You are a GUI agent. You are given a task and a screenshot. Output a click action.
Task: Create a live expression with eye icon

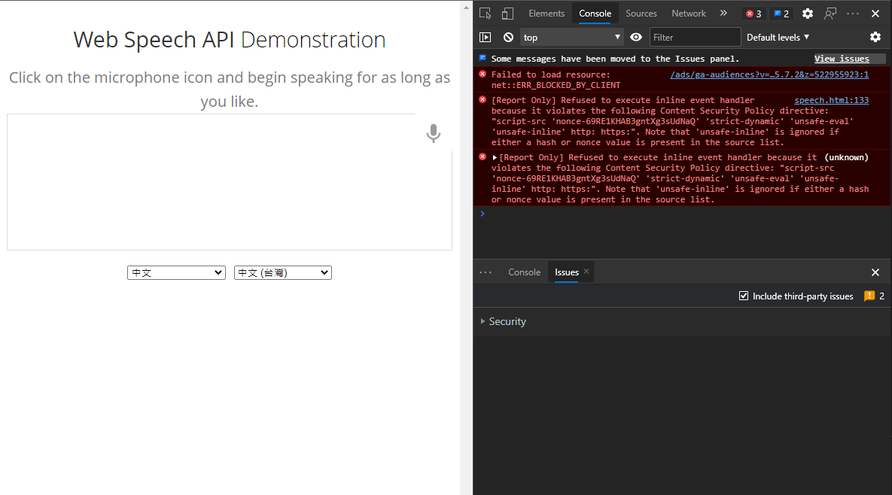pyautogui.click(x=636, y=37)
